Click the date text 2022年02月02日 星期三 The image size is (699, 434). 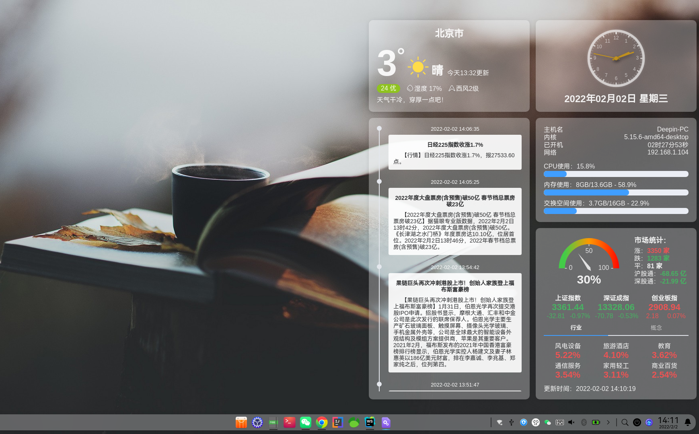click(616, 99)
